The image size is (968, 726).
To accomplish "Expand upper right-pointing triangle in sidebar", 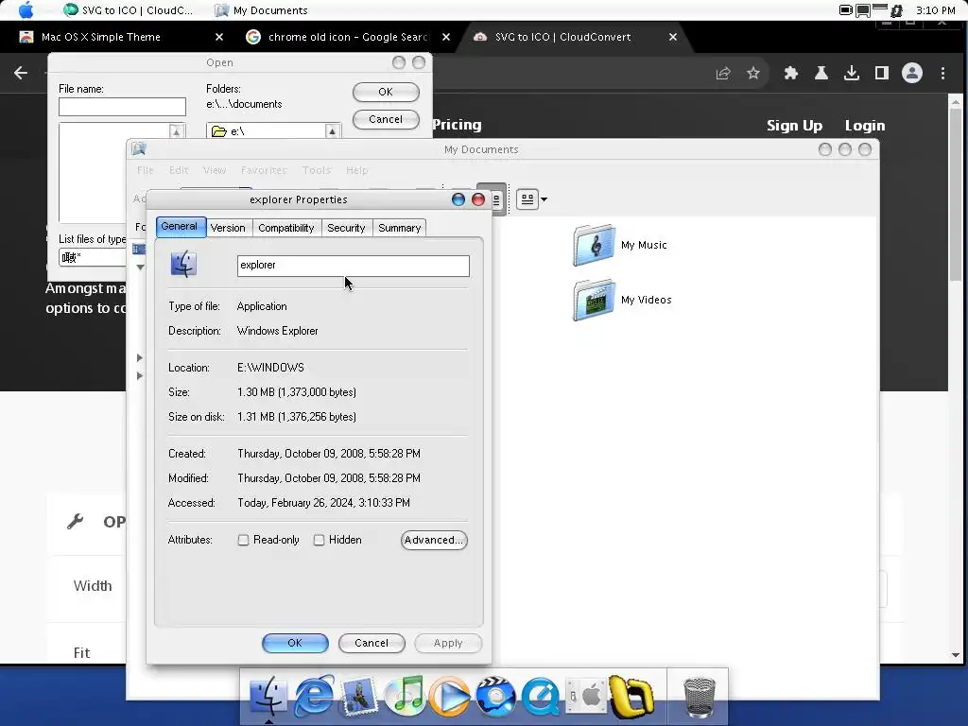I will 140,357.
